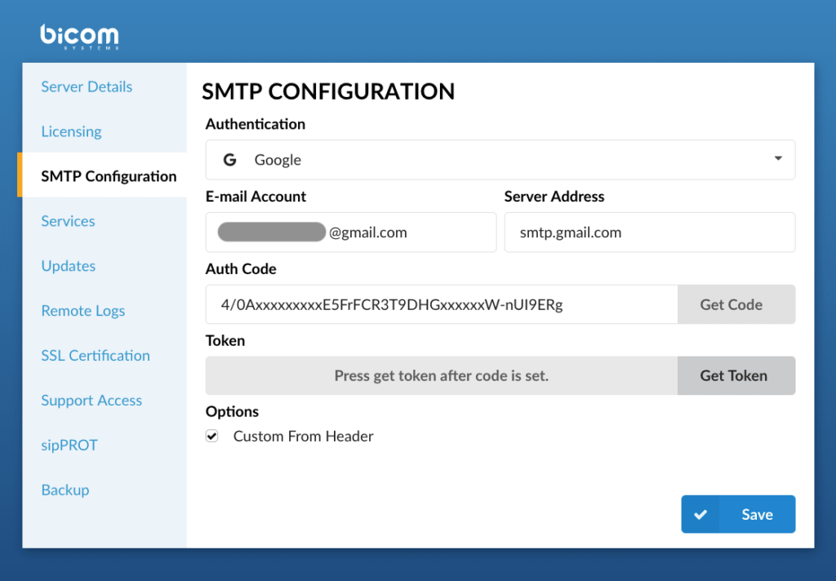Viewport: 836px width, 581px height.
Task: Click the Authentication label
Action: click(x=256, y=124)
